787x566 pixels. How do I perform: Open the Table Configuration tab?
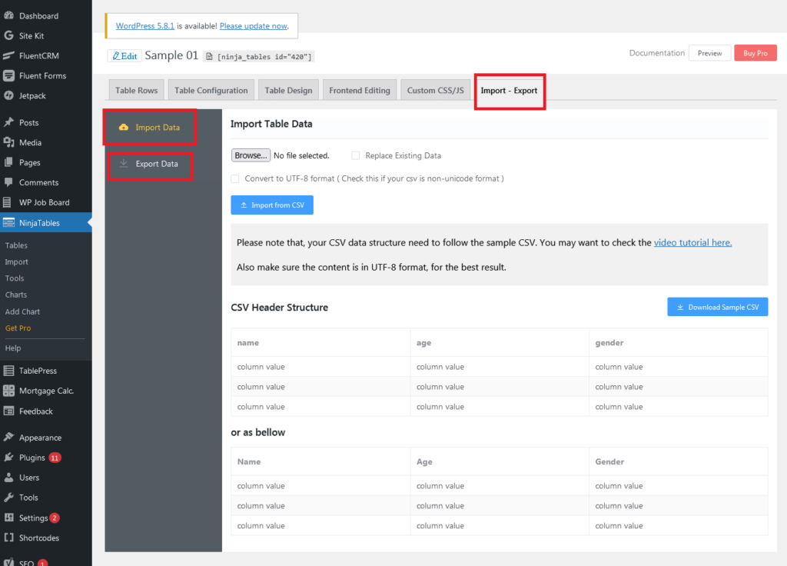pyautogui.click(x=211, y=91)
